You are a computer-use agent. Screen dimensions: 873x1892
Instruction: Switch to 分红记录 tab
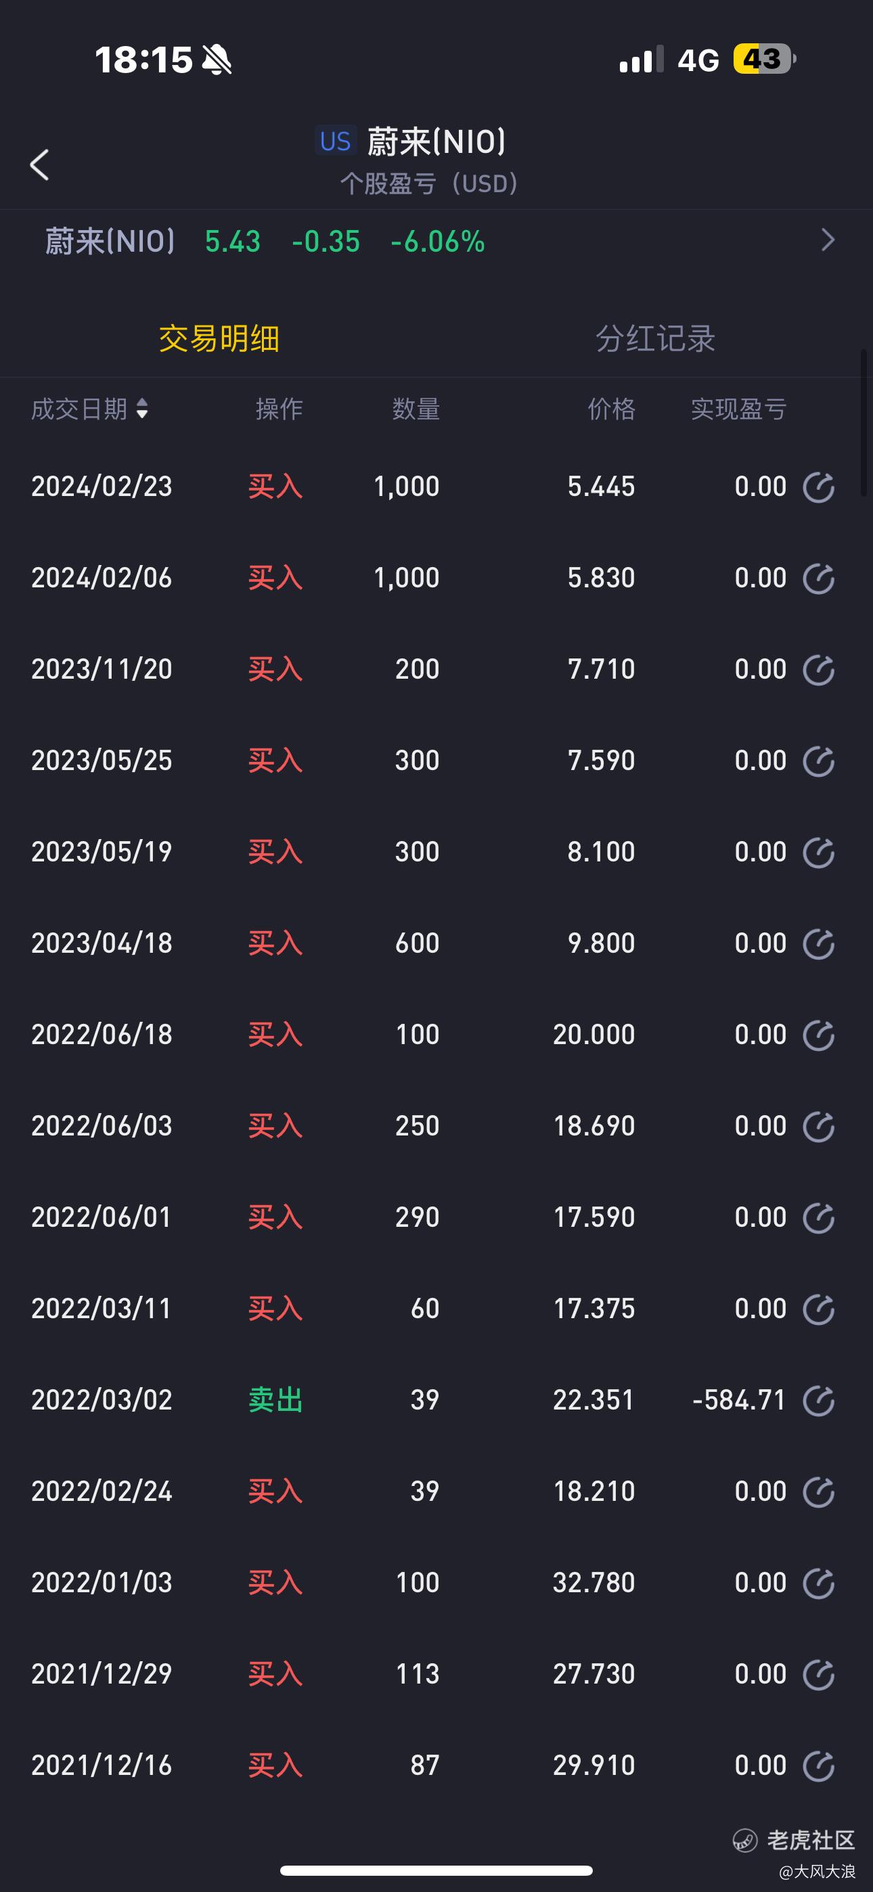655,338
